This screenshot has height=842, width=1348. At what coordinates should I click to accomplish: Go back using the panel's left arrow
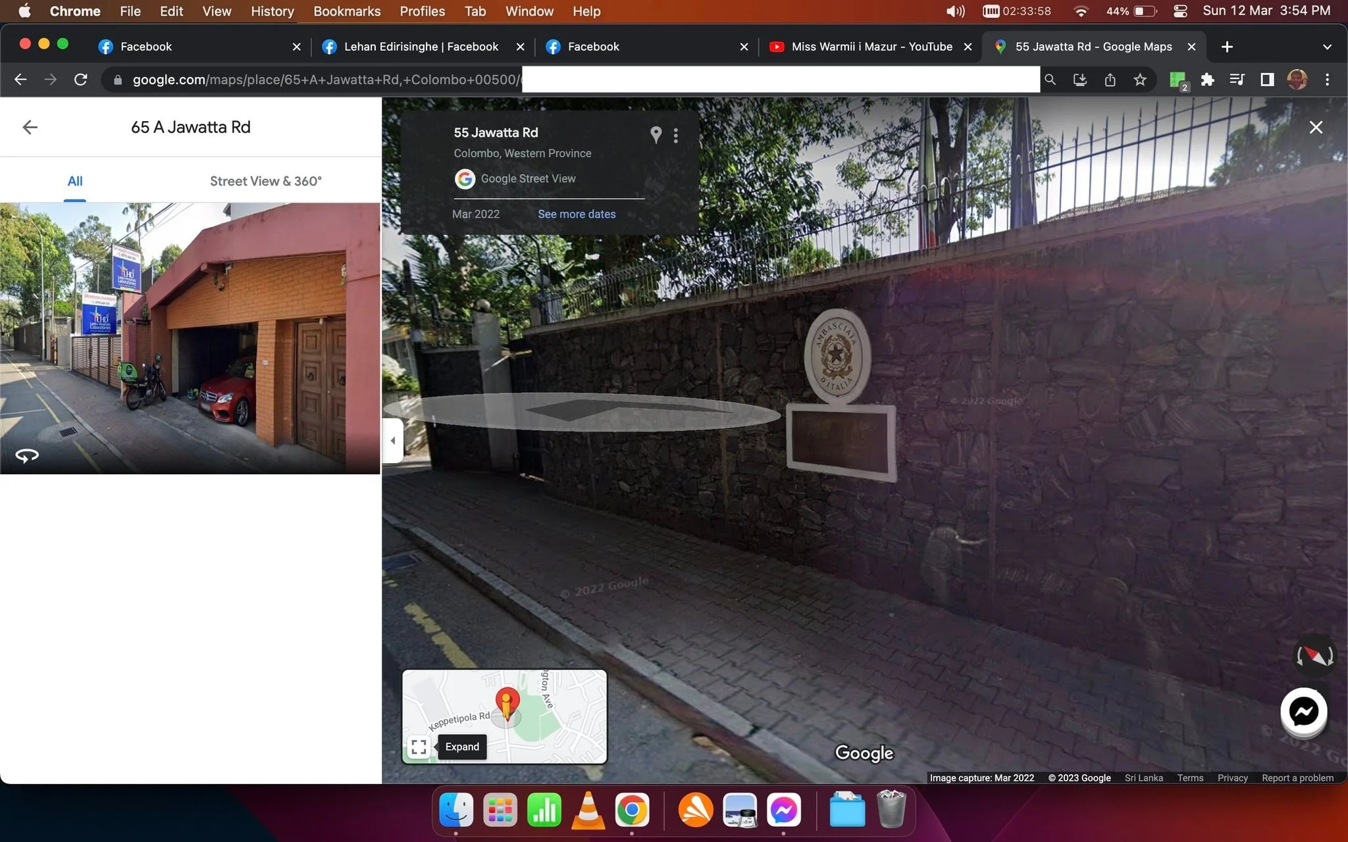[x=30, y=127]
